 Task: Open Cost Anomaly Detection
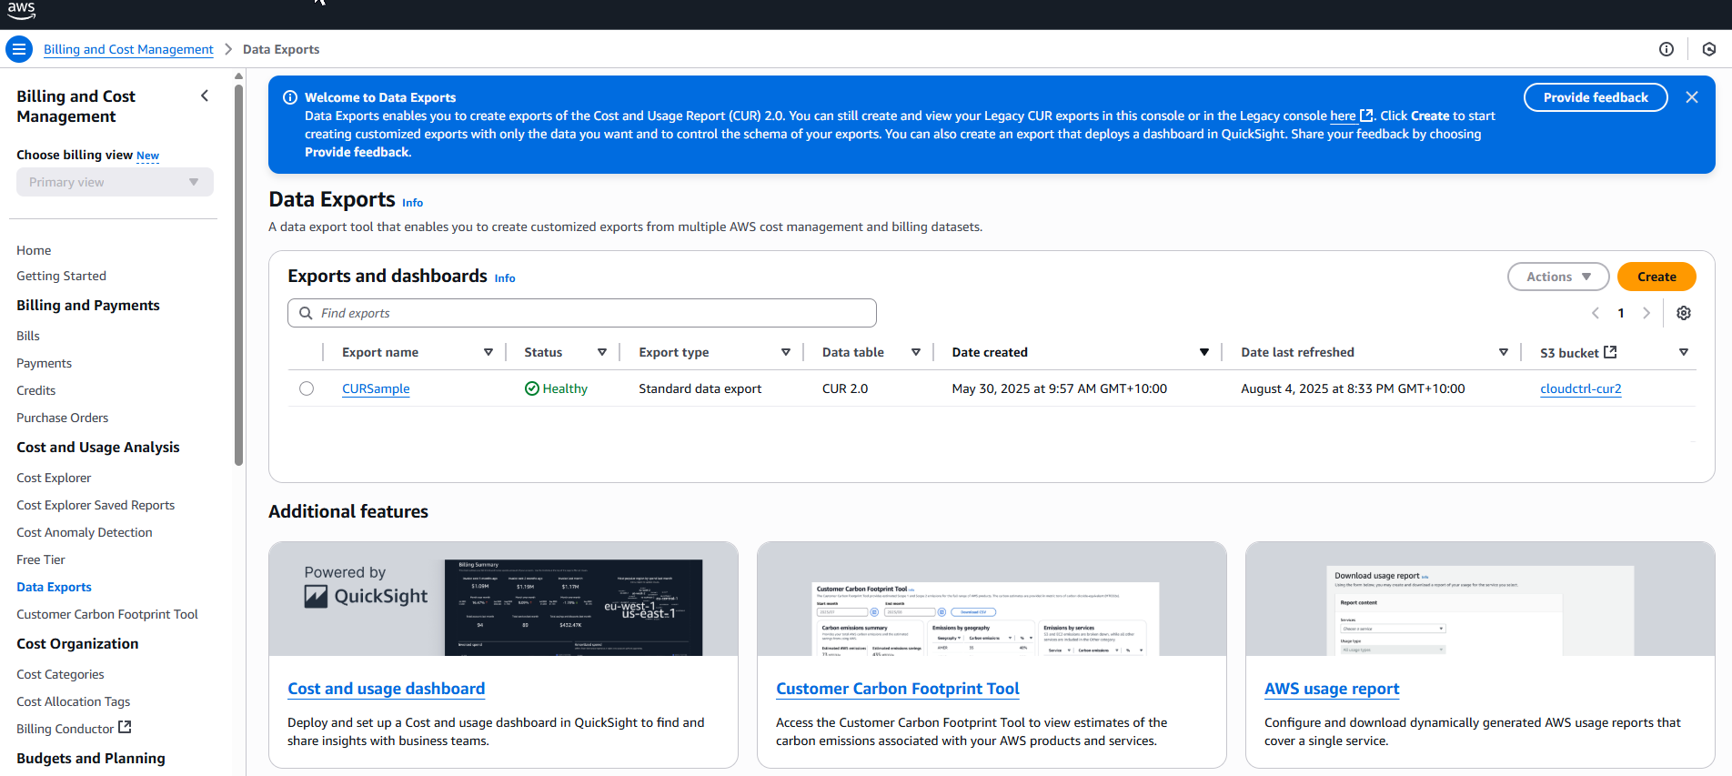[85, 532]
